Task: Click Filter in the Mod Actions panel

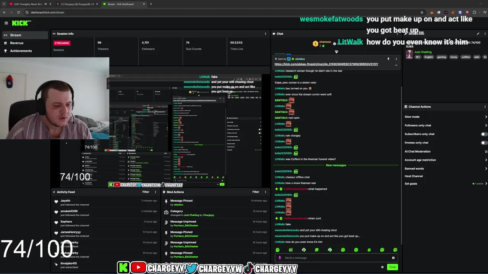Action: tap(256, 192)
